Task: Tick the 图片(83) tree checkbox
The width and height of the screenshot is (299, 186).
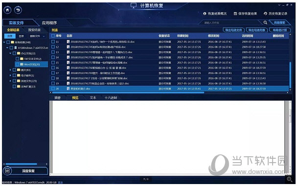Action: pos(14,70)
